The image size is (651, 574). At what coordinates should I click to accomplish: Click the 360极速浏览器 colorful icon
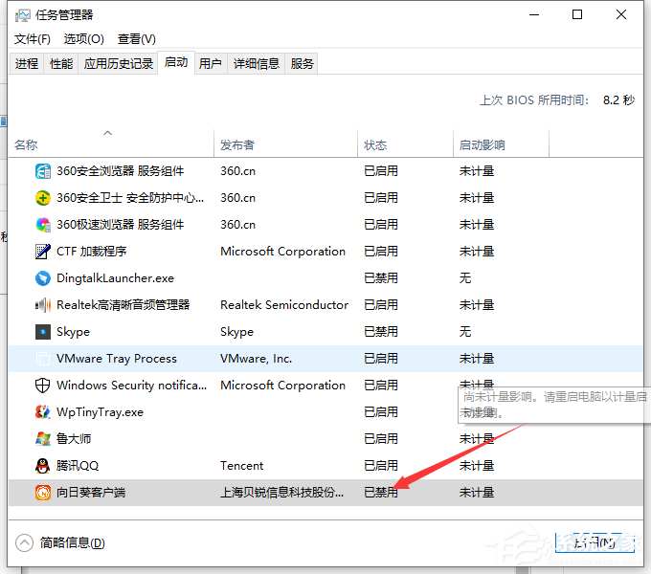[43, 225]
